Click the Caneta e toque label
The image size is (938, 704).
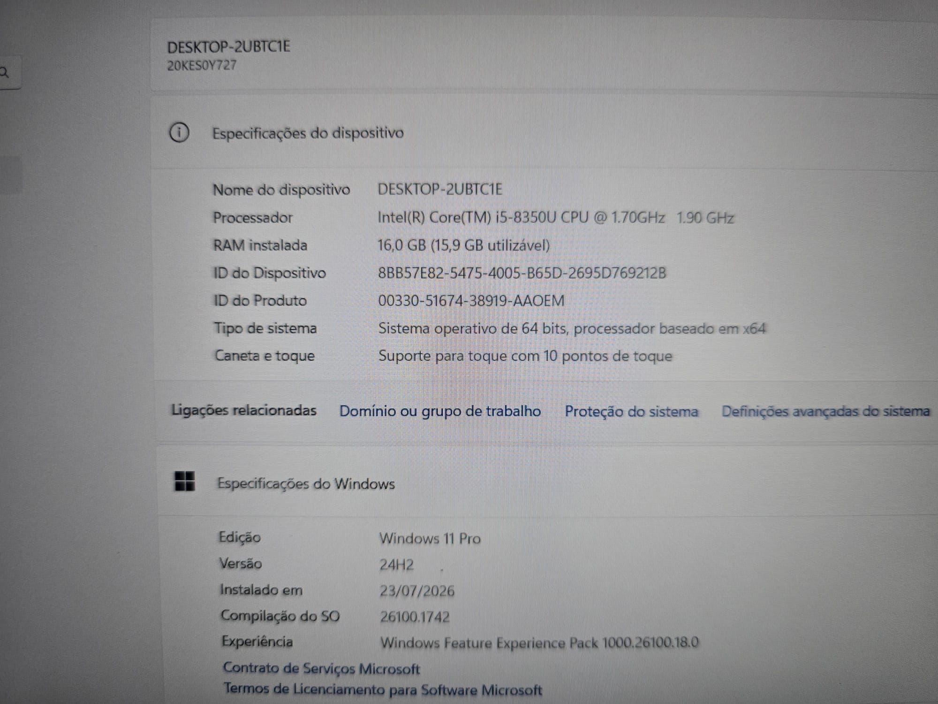click(x=265, y=356)
